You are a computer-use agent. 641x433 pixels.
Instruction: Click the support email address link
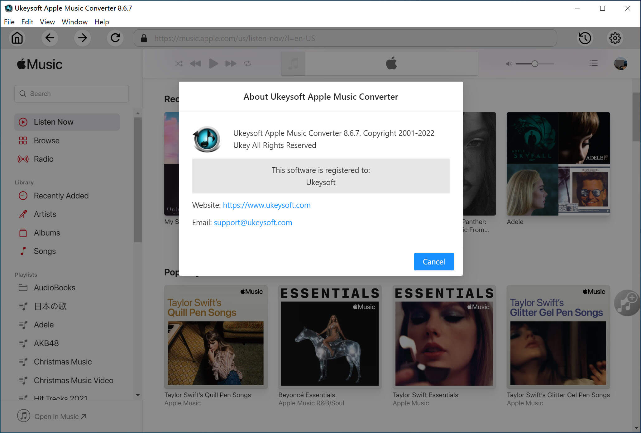pyautogui.click(x=253, y=222)
